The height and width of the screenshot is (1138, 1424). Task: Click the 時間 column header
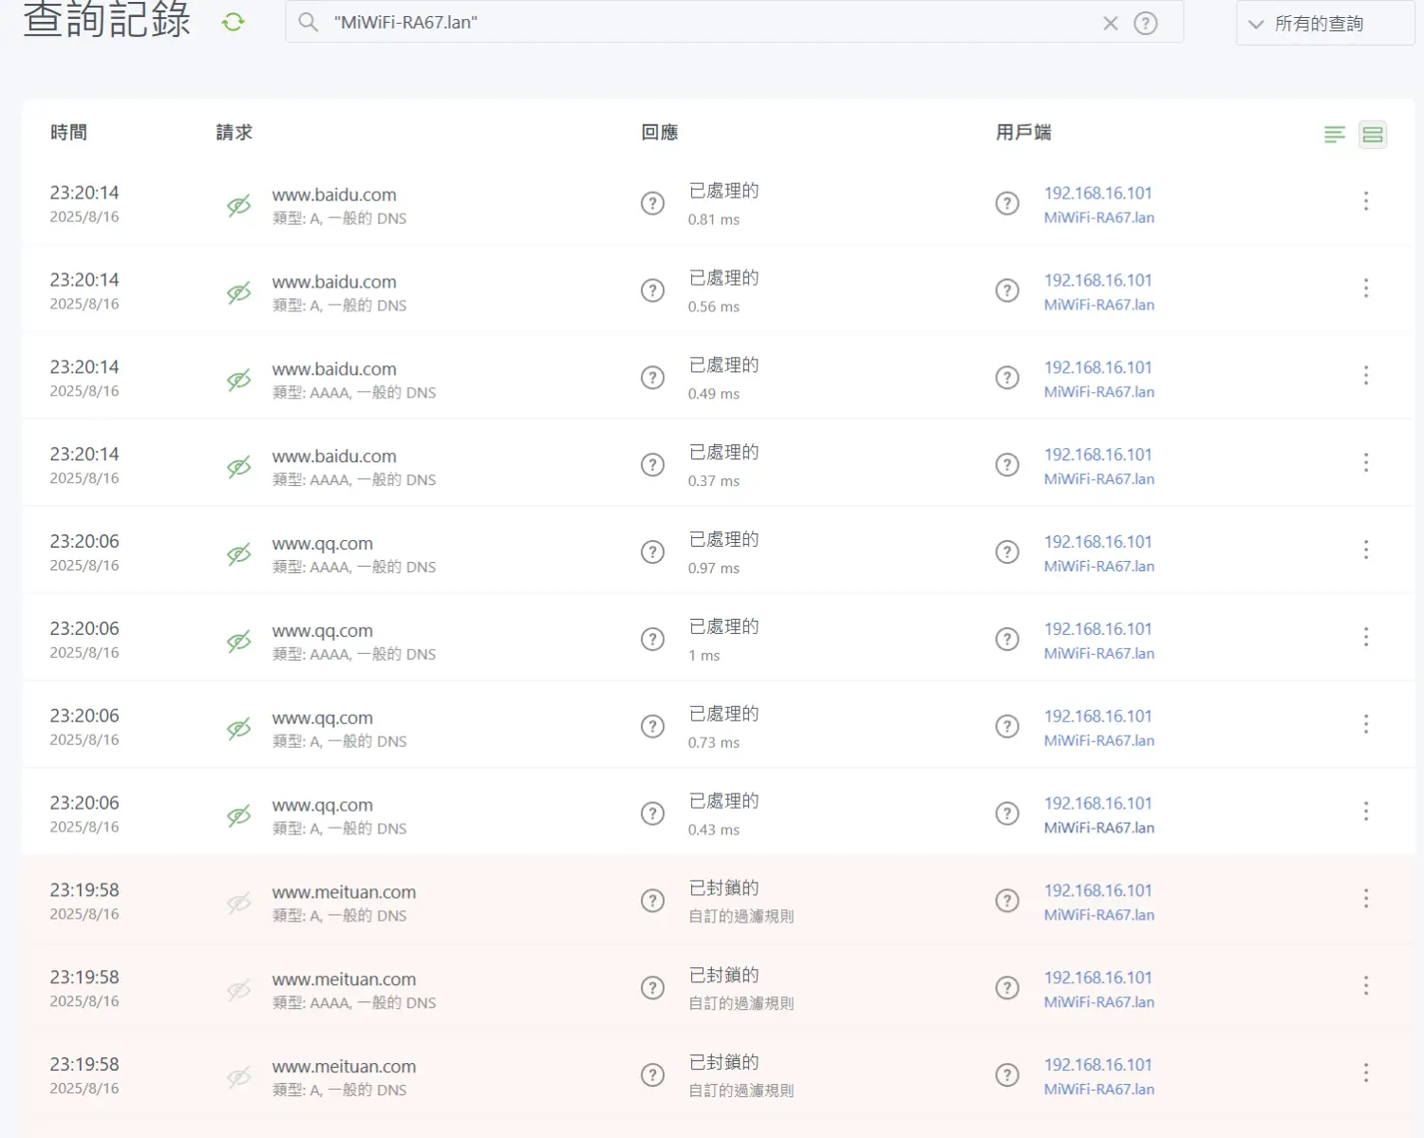[68, 133]
